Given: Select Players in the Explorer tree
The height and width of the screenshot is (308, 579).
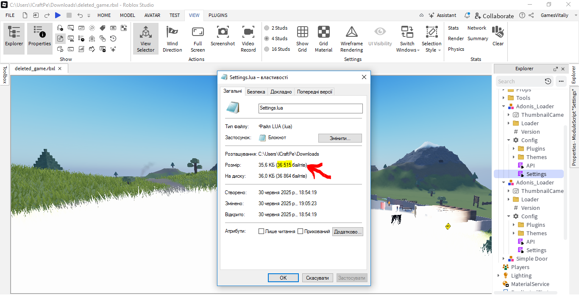Looking at the screenshot, I should [520, 267].
